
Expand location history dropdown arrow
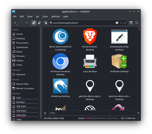(x=121, y=23)
